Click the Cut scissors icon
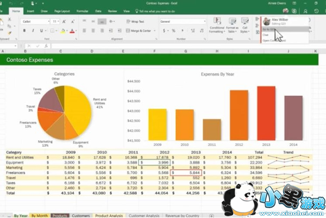This screenshot has height=218, width=326. (x=9, y=20)
